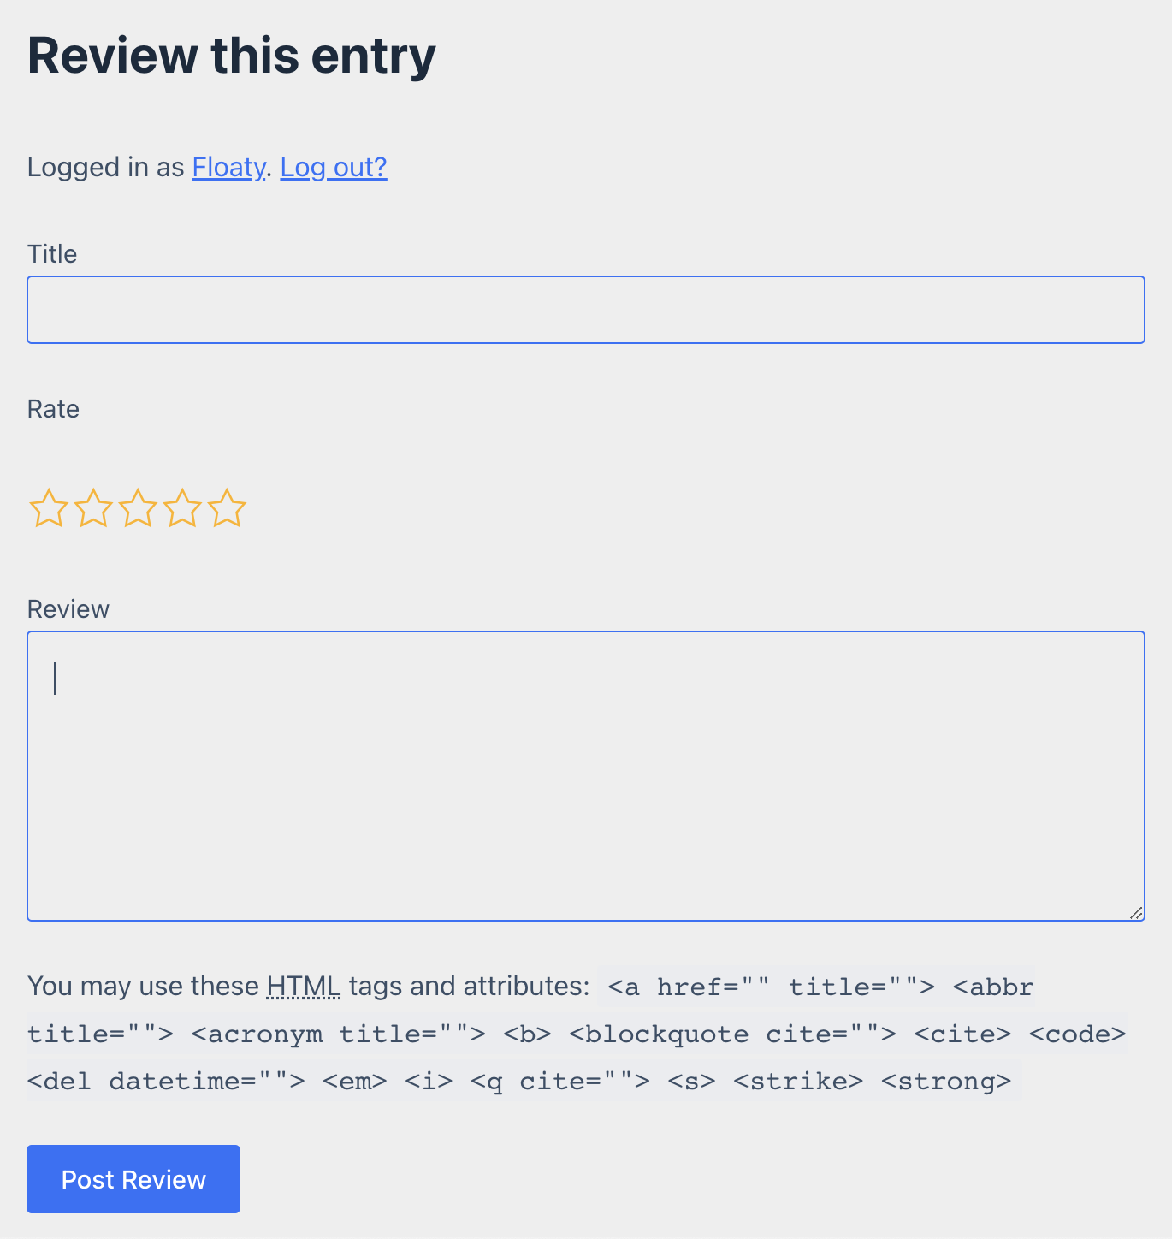Open the Floaty profile link
Image resolution: width=1172 pixels, height=1239 pixels.
[228, 167]
